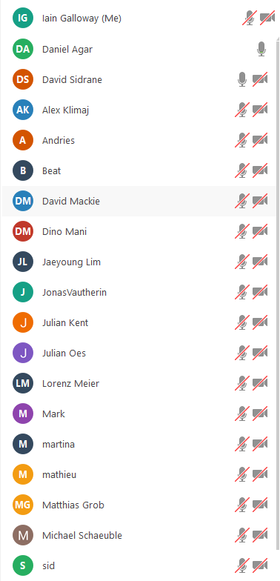Image resolution: width=280 pixels, height=581 pixels.
Task: Click on Jaeyoung Lim's name
Action: (x=71, y=262)
